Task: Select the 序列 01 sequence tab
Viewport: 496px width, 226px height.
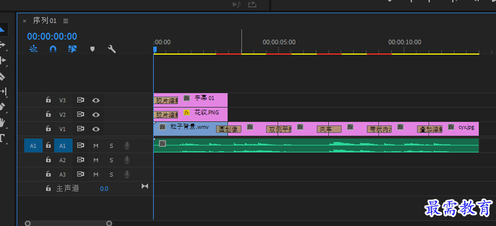Action: (44, 21)
